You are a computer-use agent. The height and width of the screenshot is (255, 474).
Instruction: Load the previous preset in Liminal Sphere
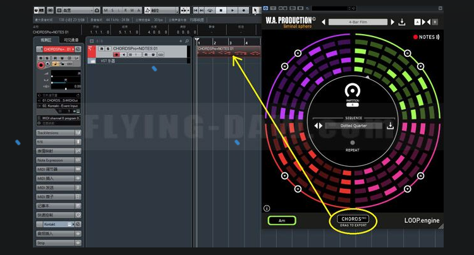coord(324,22)
